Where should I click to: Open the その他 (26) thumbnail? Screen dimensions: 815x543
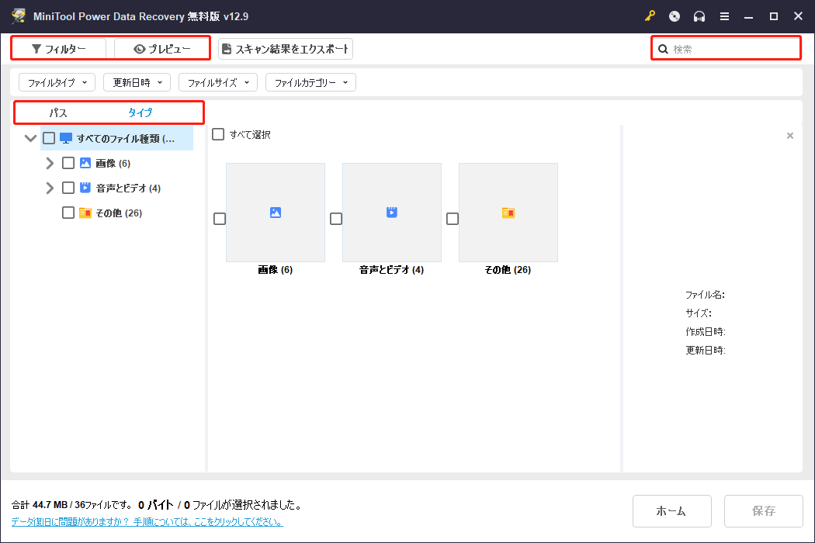pyautogui.click(x=508, y=213)
